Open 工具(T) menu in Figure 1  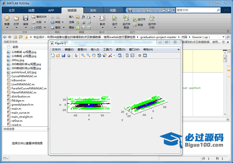(x=108, y=50)
